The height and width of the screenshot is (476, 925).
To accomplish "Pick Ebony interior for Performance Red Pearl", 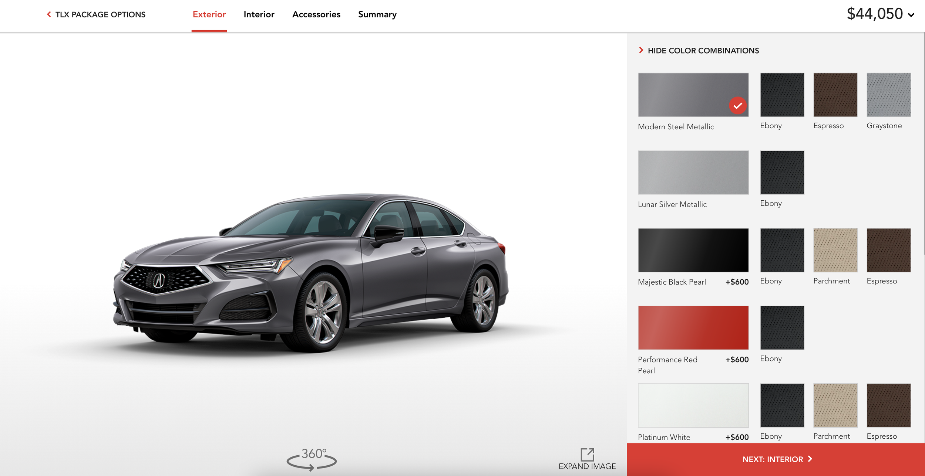I will point(782,328).
